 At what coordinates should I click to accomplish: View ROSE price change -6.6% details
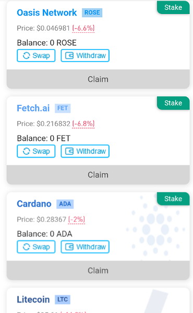[83, 28]
